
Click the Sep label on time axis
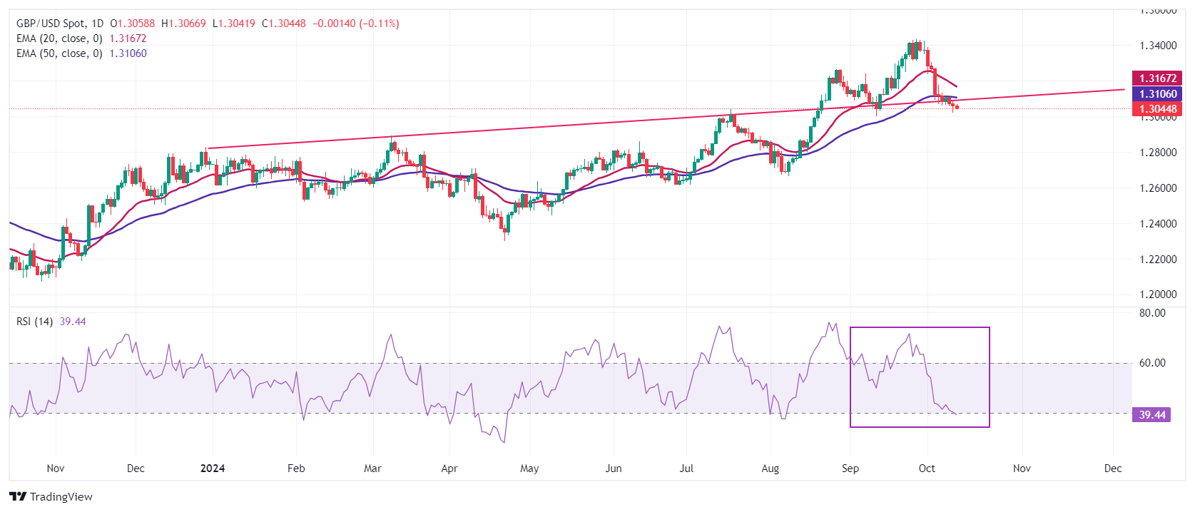(x=850, y=469)
